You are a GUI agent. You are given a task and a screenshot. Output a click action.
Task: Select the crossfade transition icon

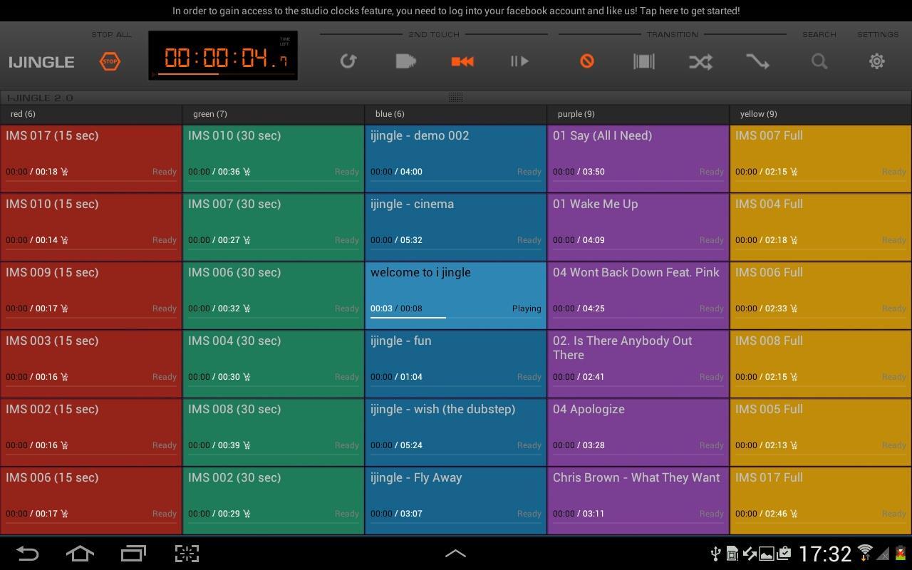pyautogui.click(x=757, y=61)
